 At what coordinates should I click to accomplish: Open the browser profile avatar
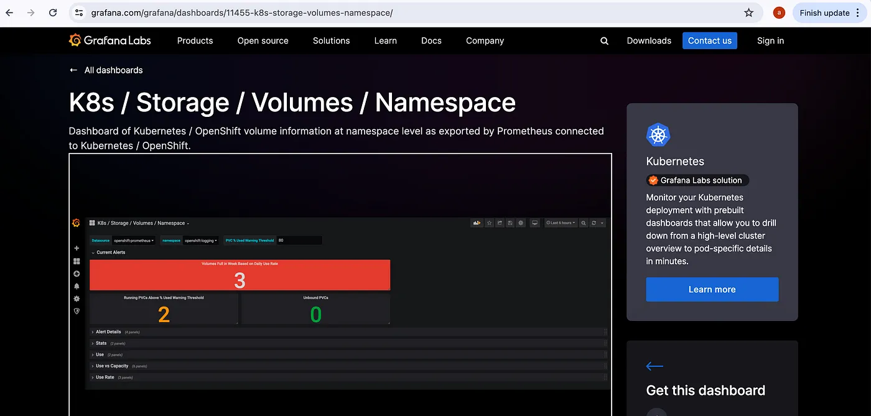coord(779,12)
